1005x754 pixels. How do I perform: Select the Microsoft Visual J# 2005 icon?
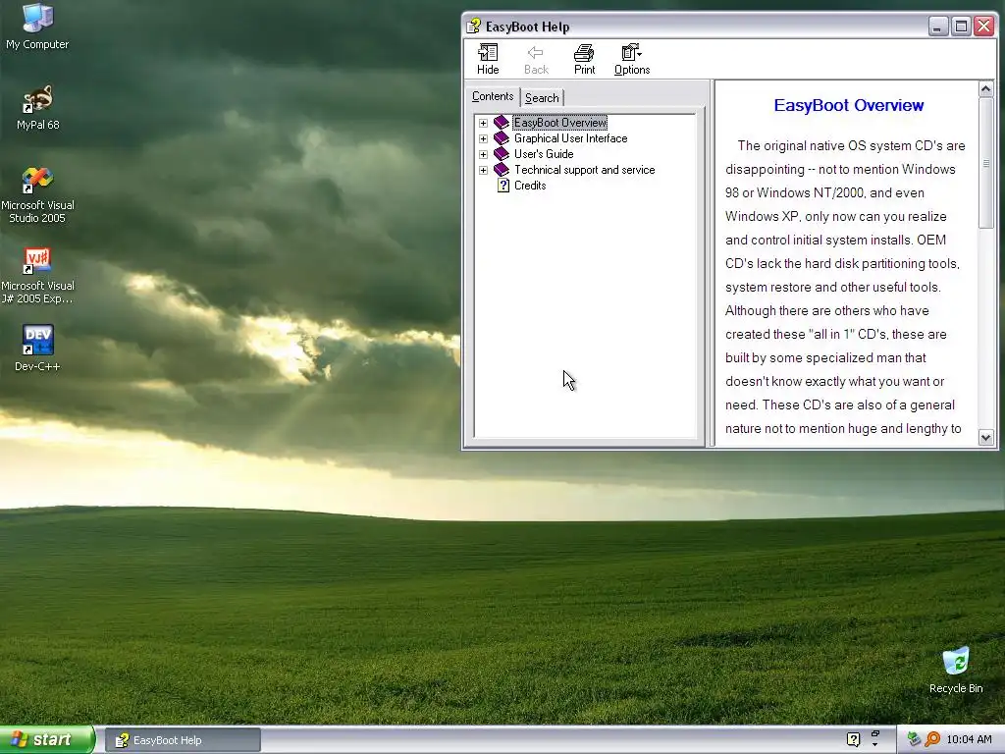pos(37,276)
